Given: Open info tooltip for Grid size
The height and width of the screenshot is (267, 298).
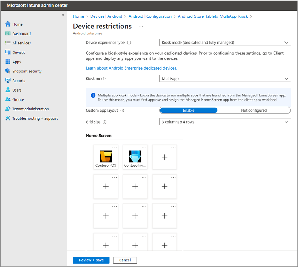Looking at the screenshot, I should click(x=105, y=122).
